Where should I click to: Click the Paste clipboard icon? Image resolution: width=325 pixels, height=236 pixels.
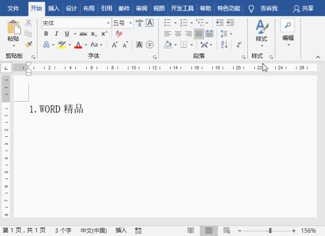[14, 27]
